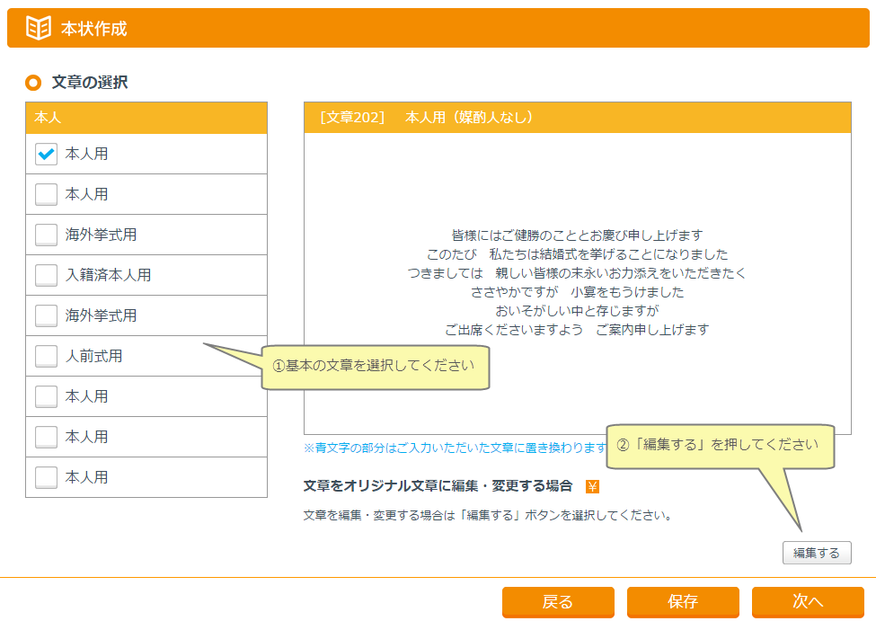Click the orange ¥ yen icon
Viewport: 876px width, 630px height.
(592, 486)
